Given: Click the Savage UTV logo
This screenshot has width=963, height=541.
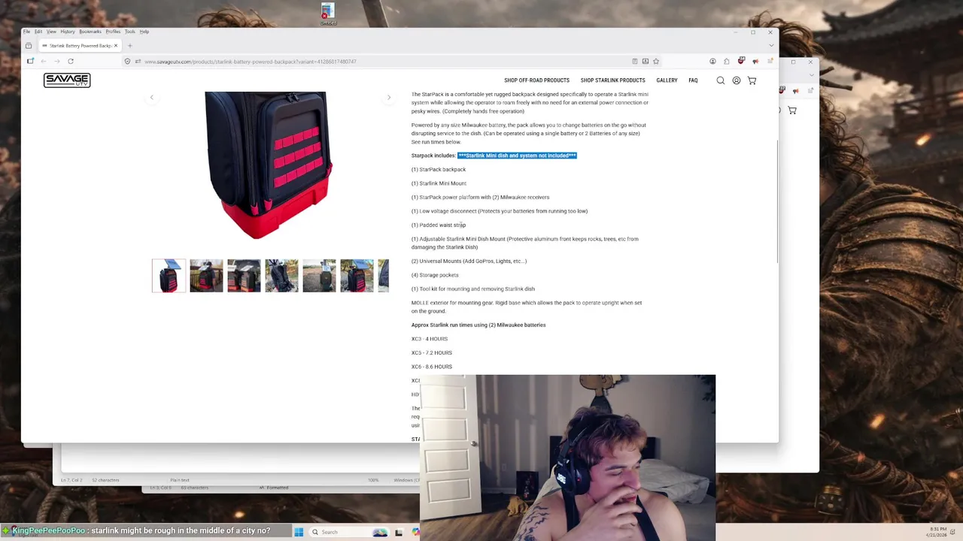Looking at the screenshot, I should tap(67, 80).
